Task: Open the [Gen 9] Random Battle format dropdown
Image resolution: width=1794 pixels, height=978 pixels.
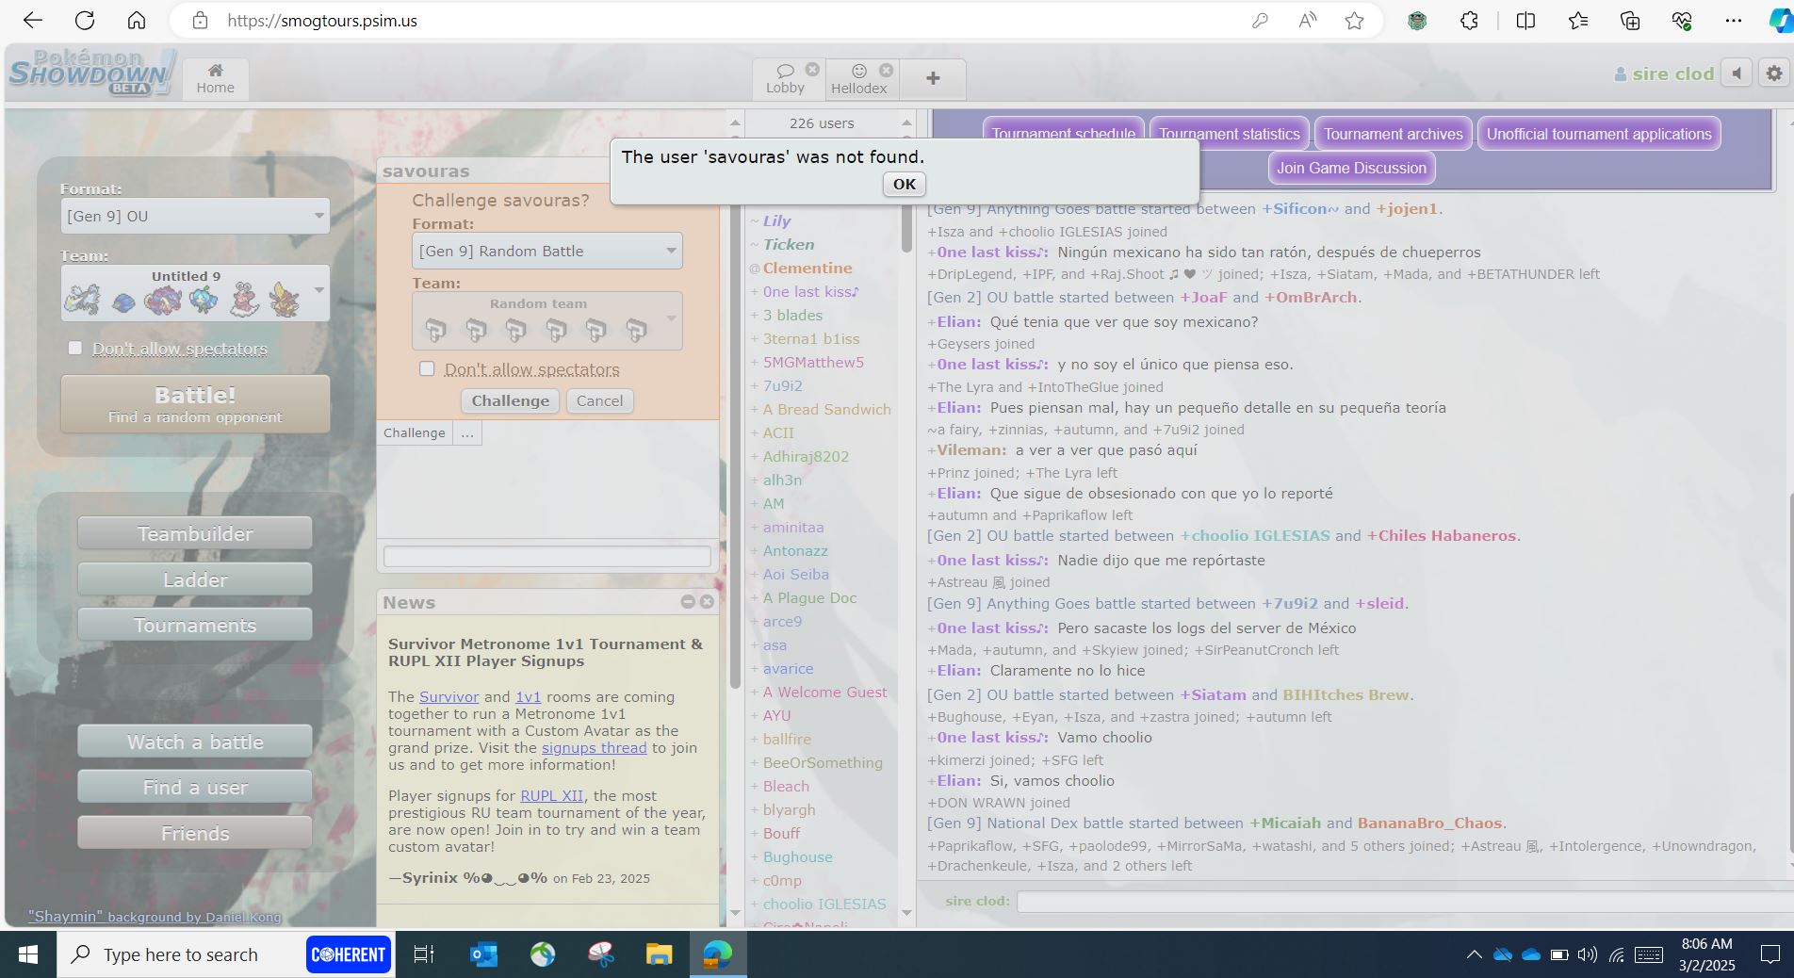Action: [x=546, y=251]
